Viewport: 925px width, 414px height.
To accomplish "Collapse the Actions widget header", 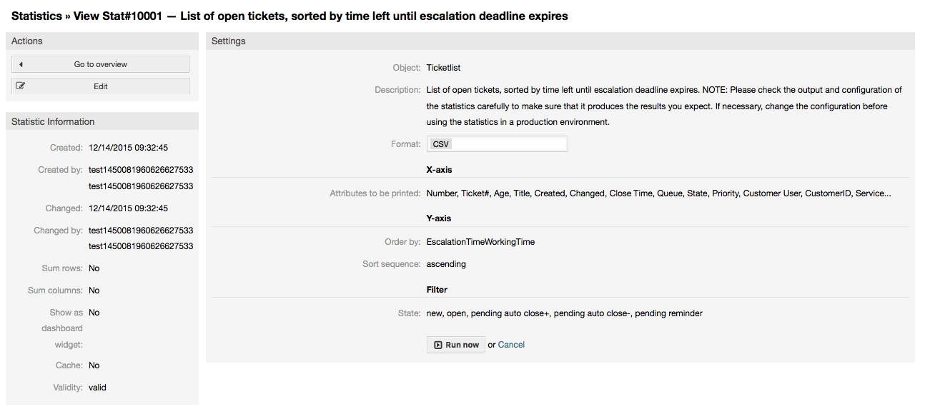I will click(x=102, y=41).
